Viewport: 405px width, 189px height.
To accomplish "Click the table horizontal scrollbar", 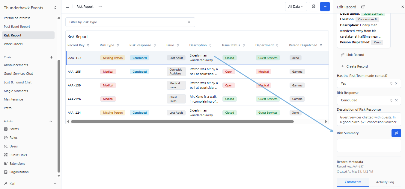I will pos(182,122).
